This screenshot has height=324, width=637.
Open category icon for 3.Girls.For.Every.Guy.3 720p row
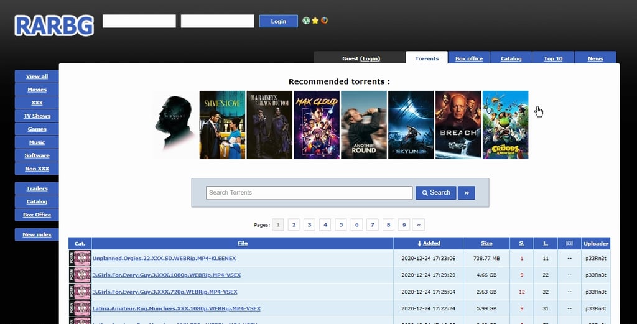[x=80, y=292]
